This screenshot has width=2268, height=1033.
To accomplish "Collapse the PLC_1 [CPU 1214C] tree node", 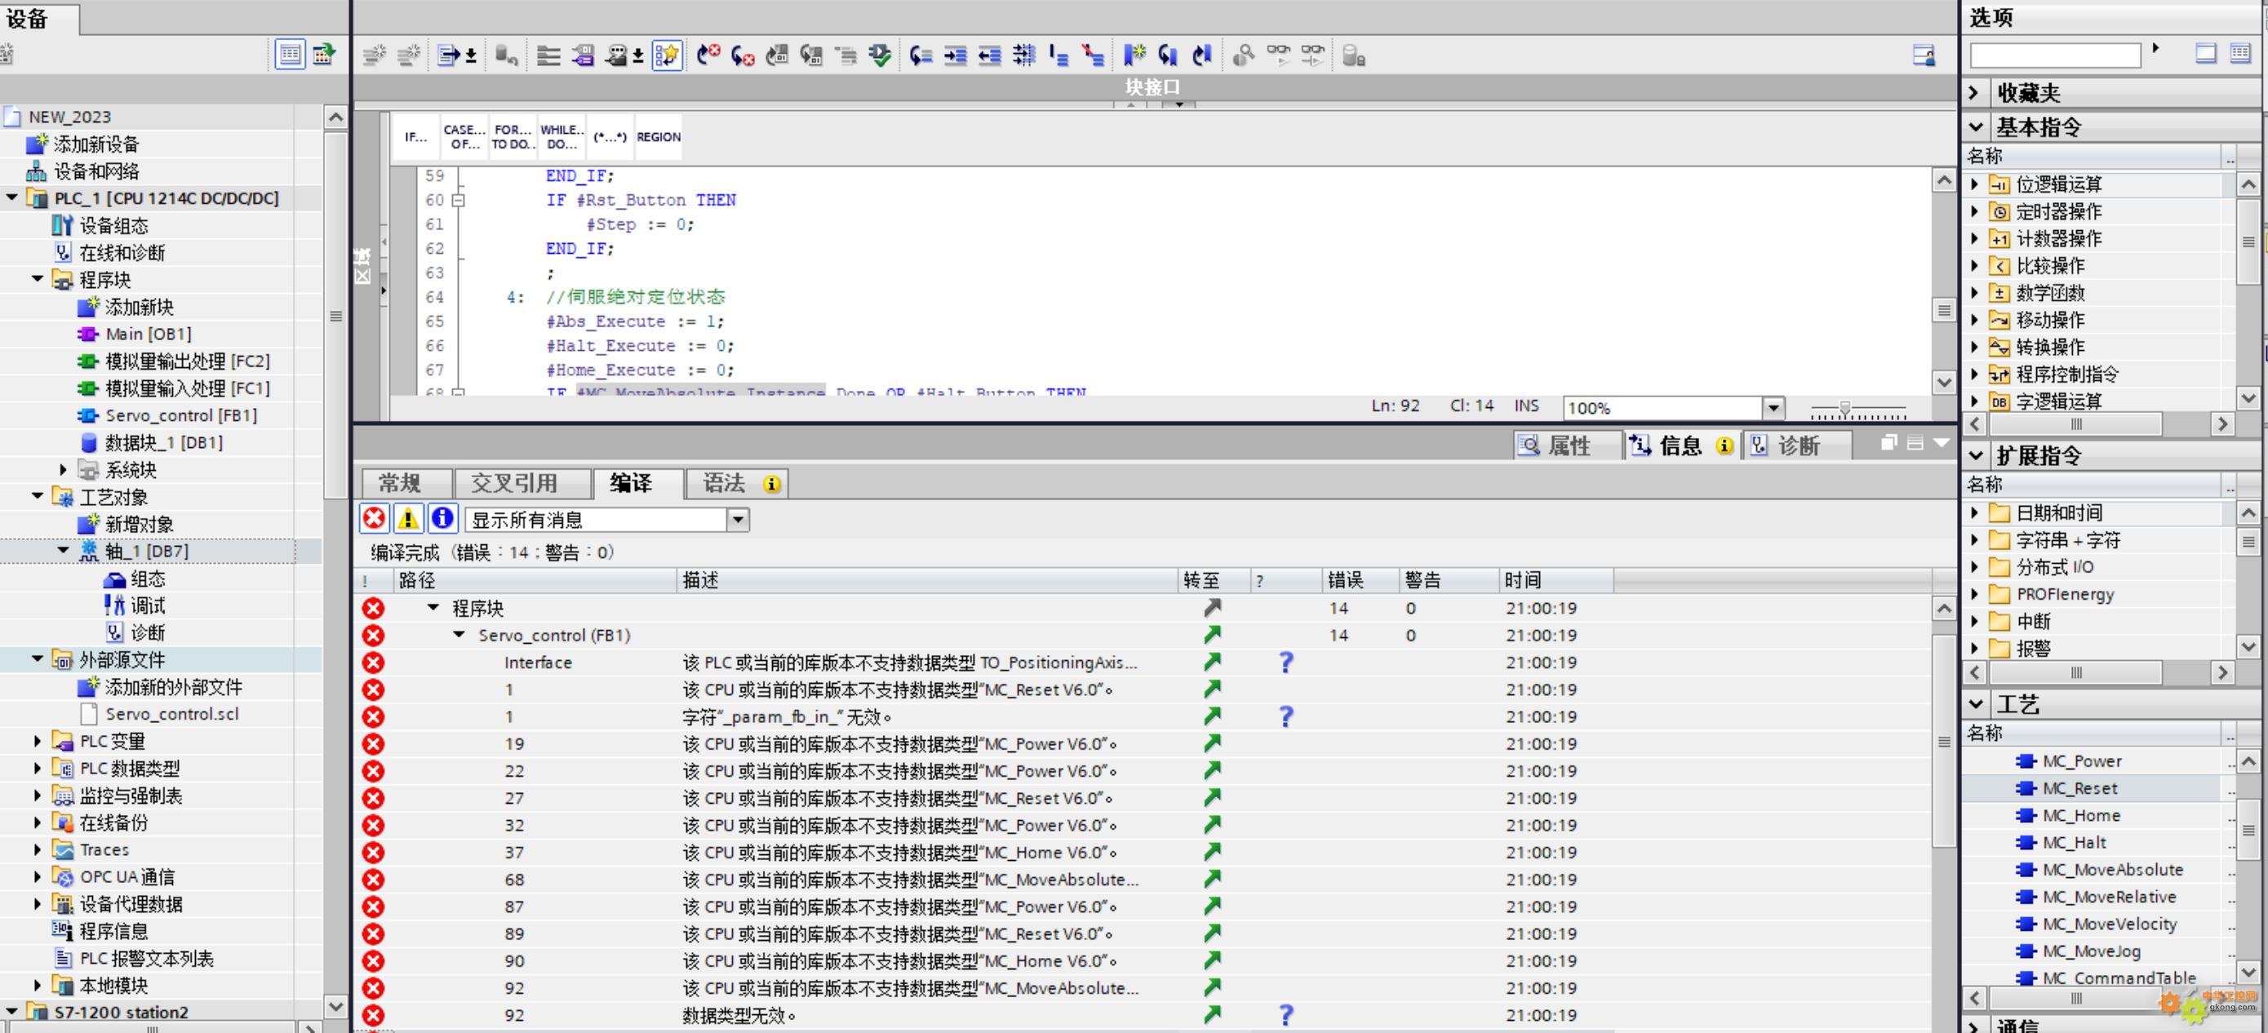I will [x=12, y=198].
